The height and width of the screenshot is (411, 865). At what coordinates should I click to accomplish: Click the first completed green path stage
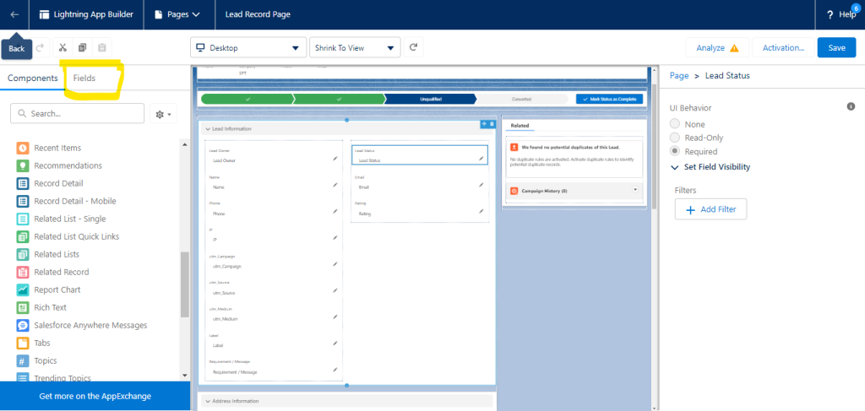(x=248, y=100)
